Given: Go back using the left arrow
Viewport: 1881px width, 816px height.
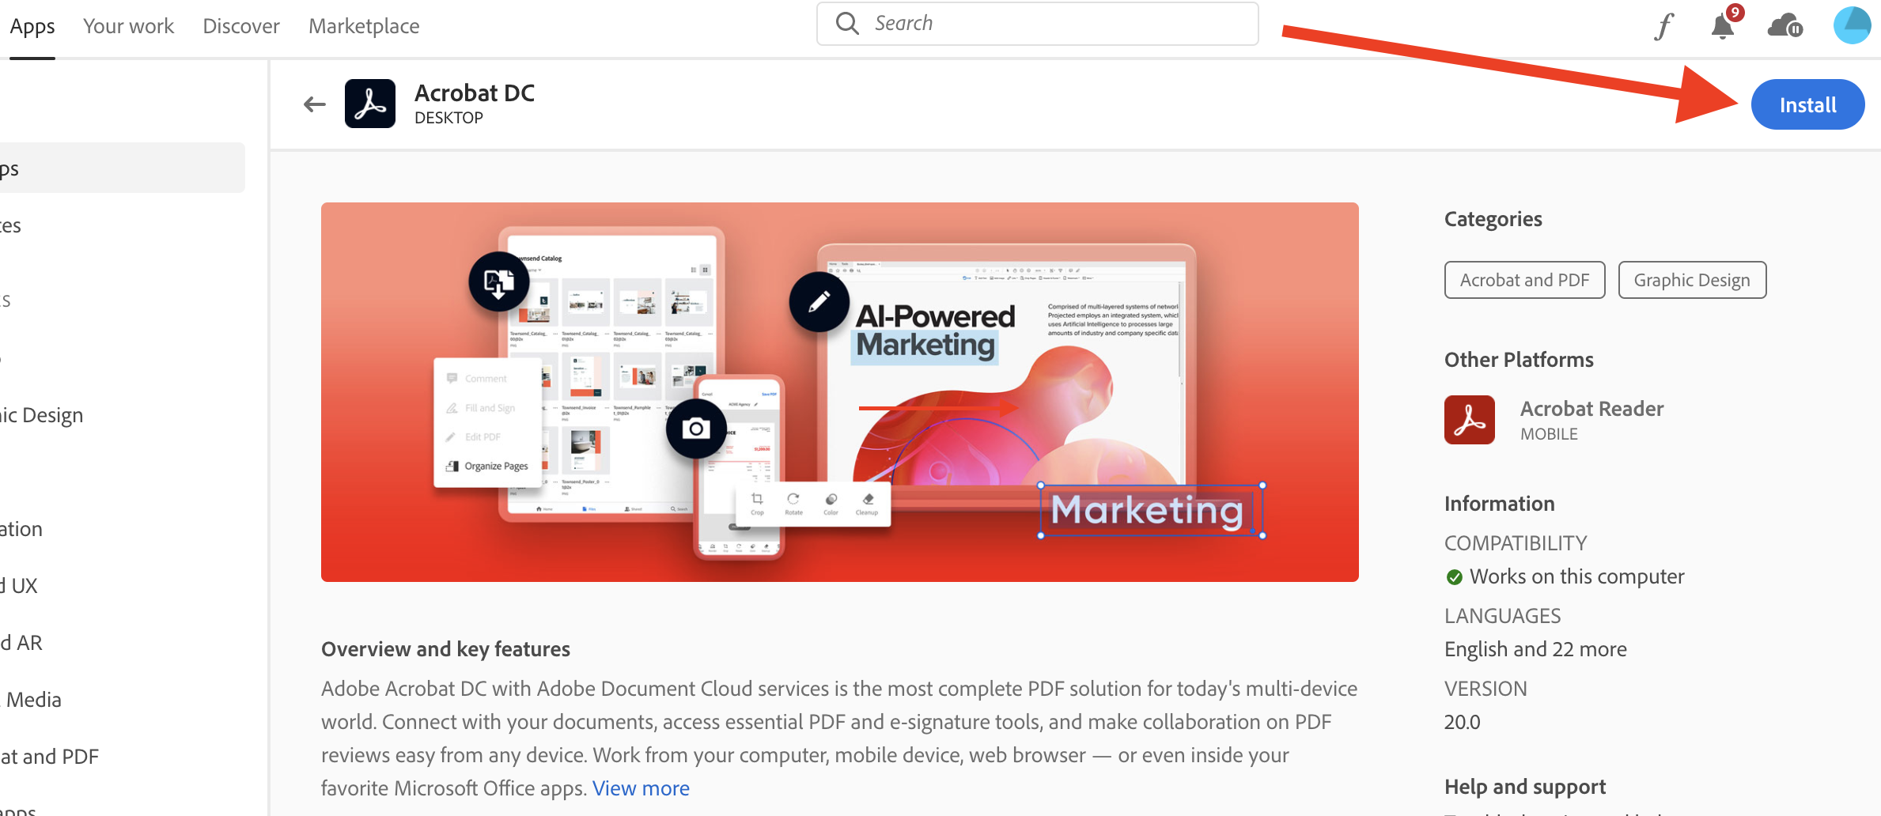Looking at the screenshot, I should point(315,104).
